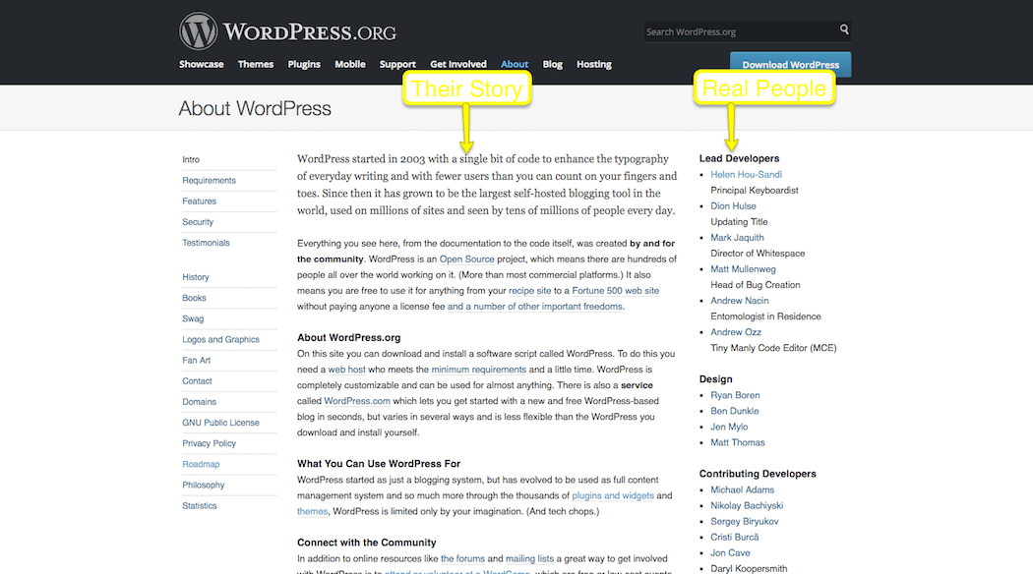1033x574 pixels.
Task: Open Ryan Boren's profile link
Action: (x=735, y=396)
